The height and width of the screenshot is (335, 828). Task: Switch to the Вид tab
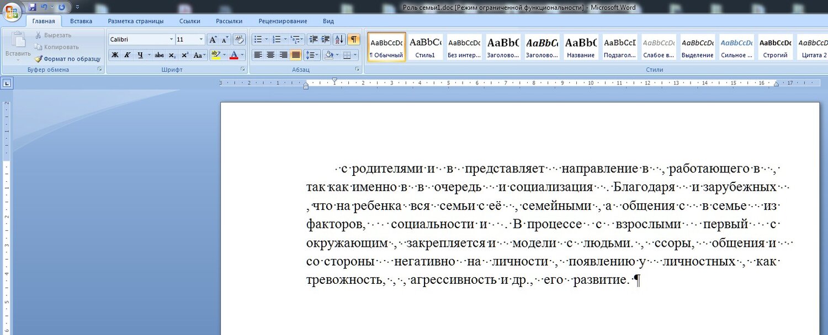(x=328, y=21)
